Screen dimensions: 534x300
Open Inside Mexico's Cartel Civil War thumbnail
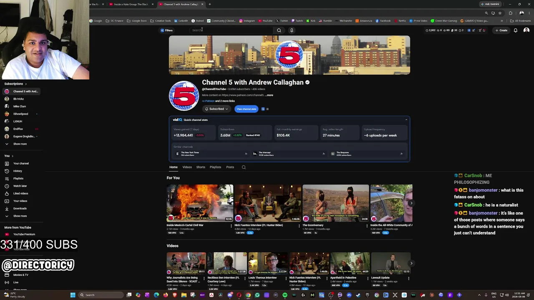point(200,203)
